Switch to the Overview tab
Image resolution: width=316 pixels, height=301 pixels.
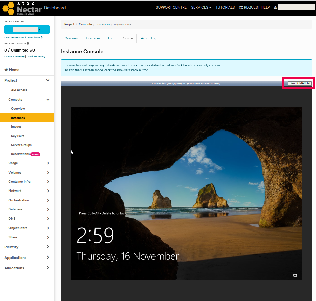(71, 38)
